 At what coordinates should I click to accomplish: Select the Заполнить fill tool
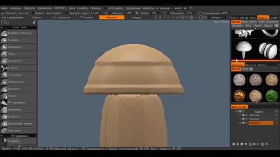point(18,47)
